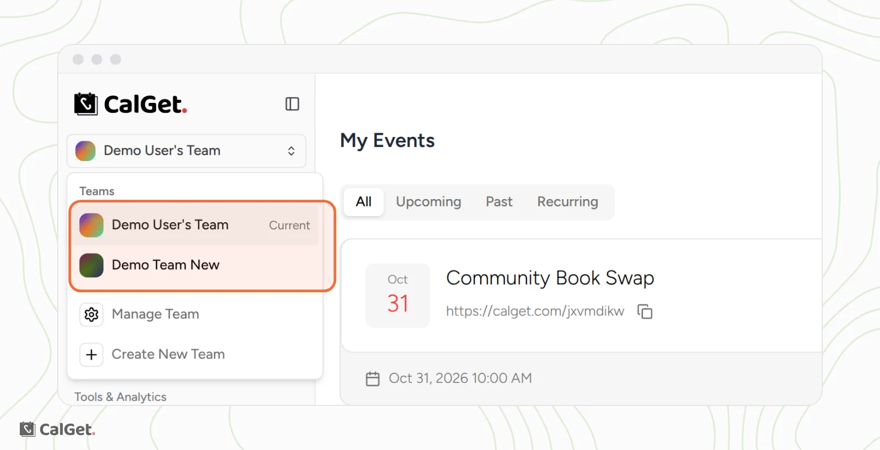The image size is (880, 450).
Task: Click the gear icon beside Manage Team
Action: tap(91, 314)
